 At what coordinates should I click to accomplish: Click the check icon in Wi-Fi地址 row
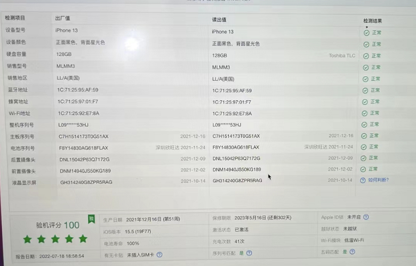click(364, 113)
